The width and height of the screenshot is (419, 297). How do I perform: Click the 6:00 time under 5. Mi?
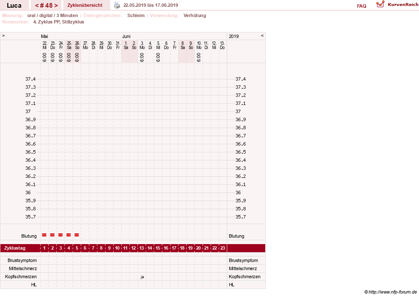pos(158,57)
